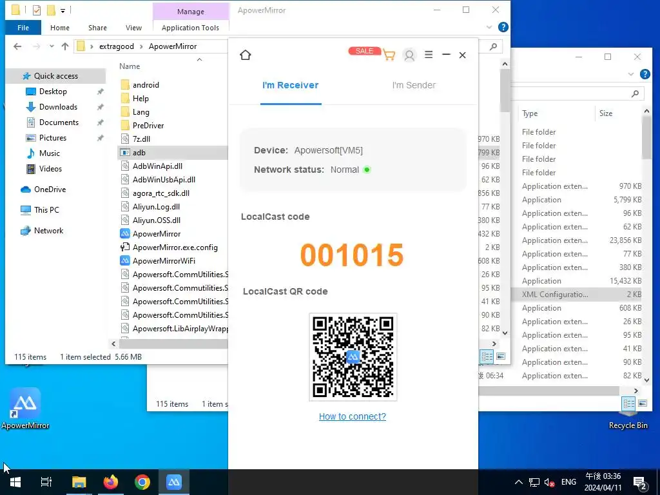Open Desktop in Quick access
This screenshot has height=495, width=660.
pyautogui.click(x=53, y=92)
